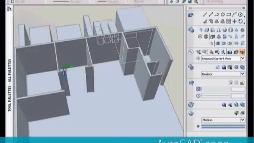Switch to Parallel Projection view
Image resolution: width=254 pixels, height=143 pixels.
click(236, 52)
